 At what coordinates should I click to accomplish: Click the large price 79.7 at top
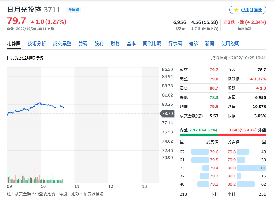click(x=16, y=21)
